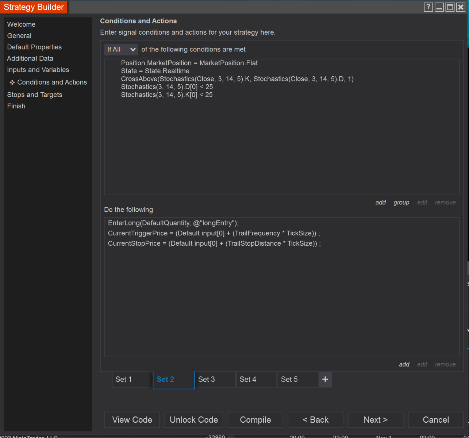Add a new action below actions list
Image resolution: width=469 pixels, height=438 pixels.
pos(404,364)
